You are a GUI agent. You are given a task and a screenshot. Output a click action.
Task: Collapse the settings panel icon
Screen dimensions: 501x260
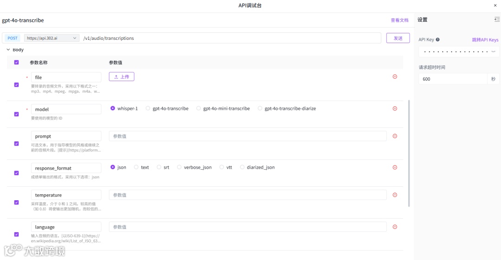(x=497, y=19)
